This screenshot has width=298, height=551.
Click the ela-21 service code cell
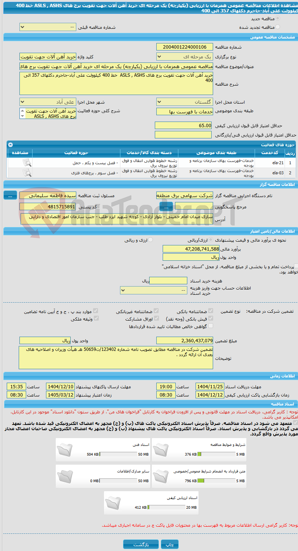[x=270, y=163]
